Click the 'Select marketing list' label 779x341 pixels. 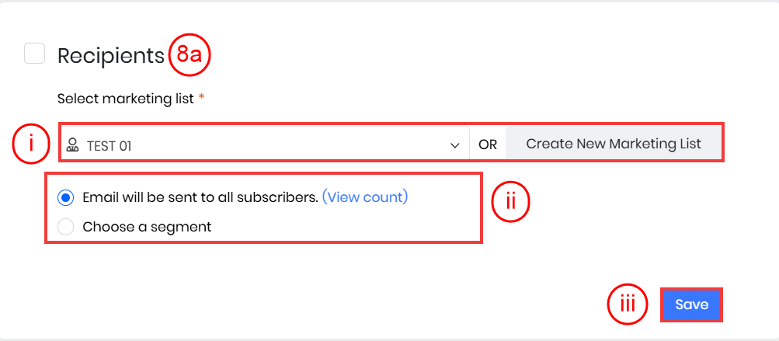tap(127, 99)
